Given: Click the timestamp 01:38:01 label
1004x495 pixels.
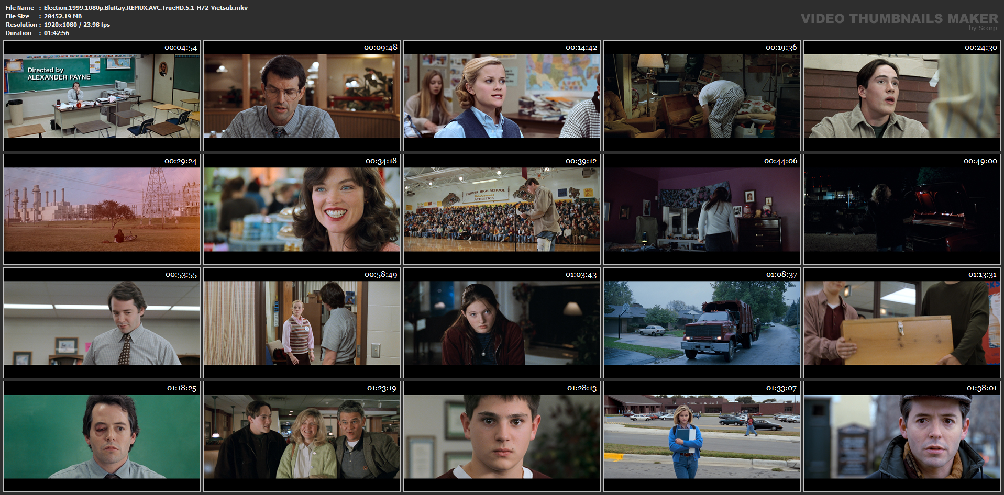Looking at the screenshot, I should (981, 388).
